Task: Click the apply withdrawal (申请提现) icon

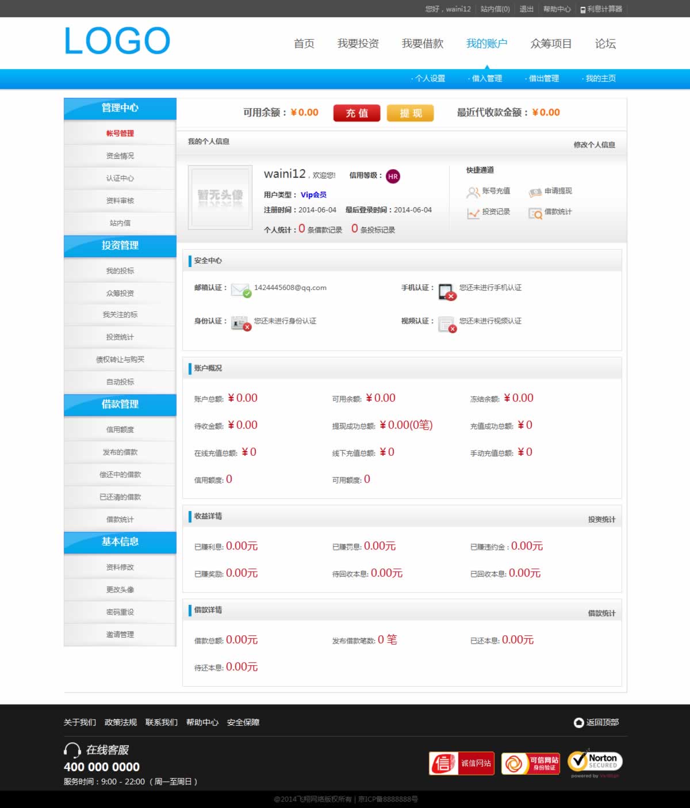Action: tap(535, 192)
